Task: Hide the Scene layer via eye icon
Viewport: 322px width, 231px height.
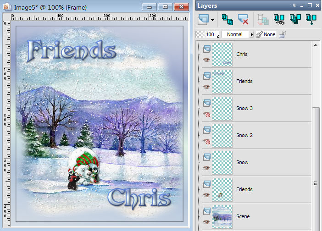Action: (206, 222)
